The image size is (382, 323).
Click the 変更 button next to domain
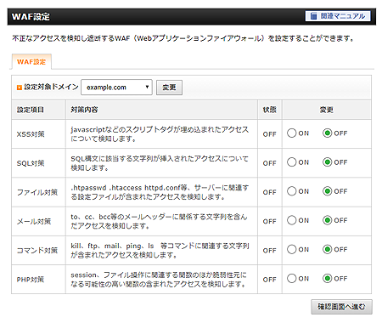[169, 88]
